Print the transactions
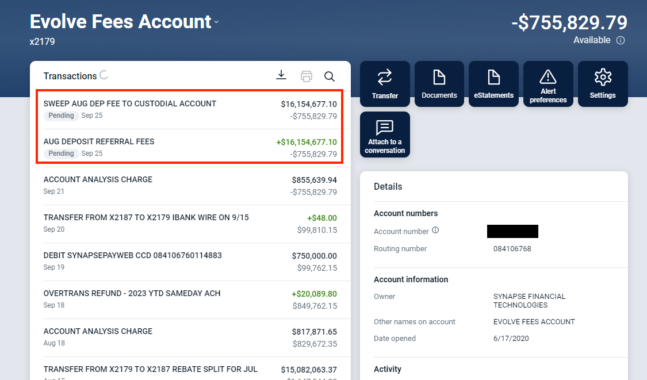Image resolution: width=647 pixels, height=380 pixels. coord(306,76)
